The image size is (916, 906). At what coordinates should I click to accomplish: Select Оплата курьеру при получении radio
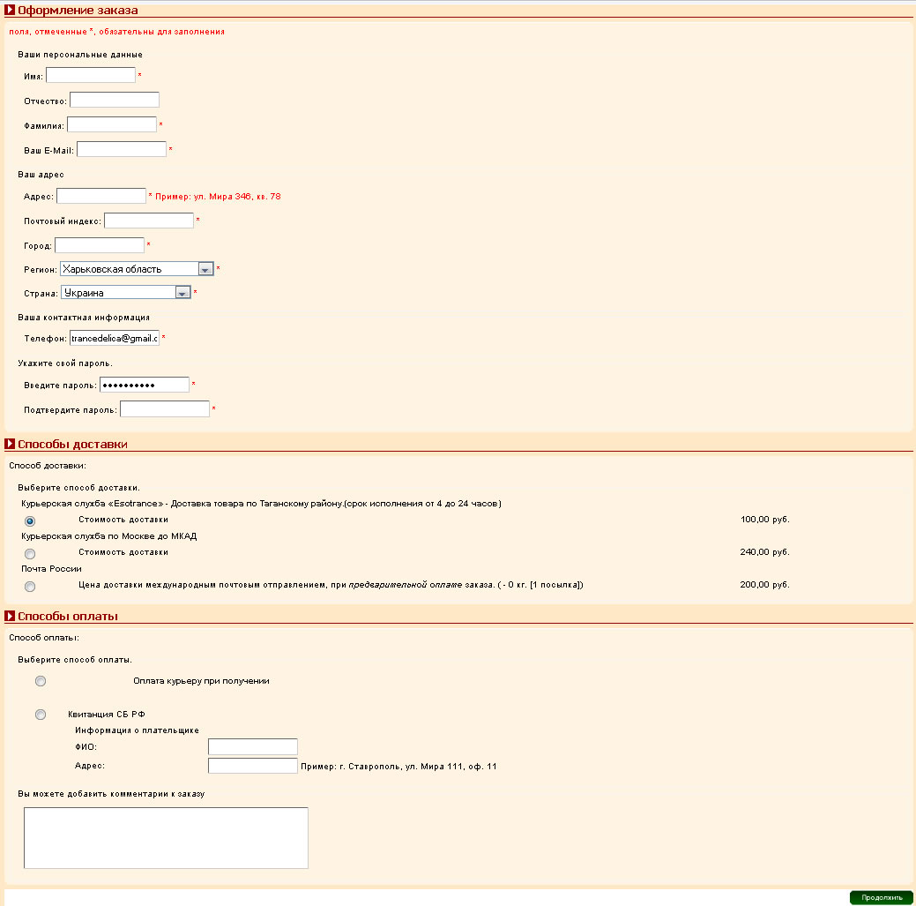41,681
